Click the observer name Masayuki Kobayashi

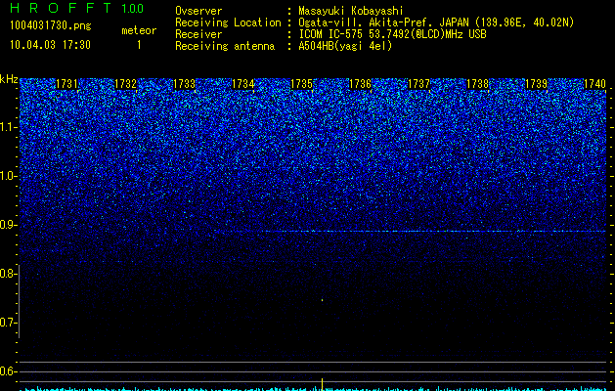click(350, 11)
